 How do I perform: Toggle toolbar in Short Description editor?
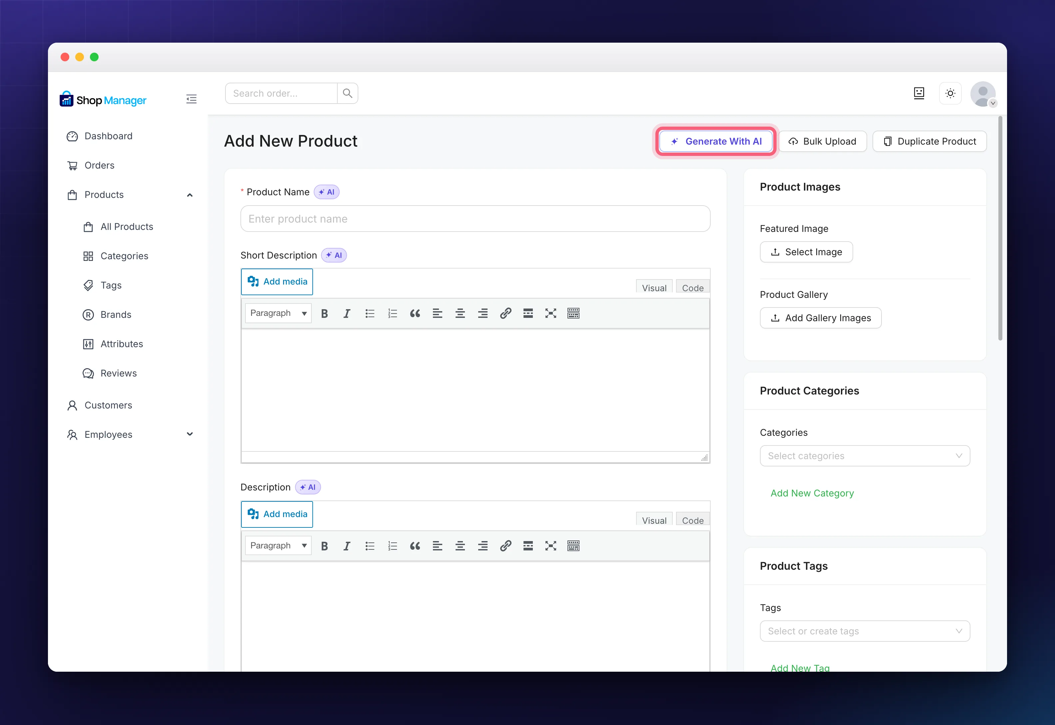click(573, 314)
